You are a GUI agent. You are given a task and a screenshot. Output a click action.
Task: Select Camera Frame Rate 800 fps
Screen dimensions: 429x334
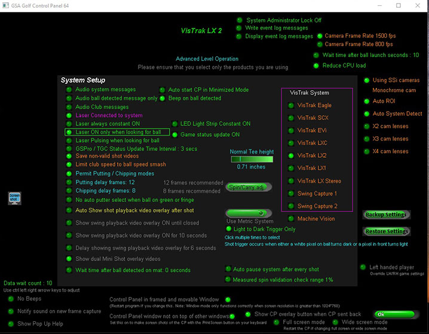pyautogui.click(x=319, y=44)
